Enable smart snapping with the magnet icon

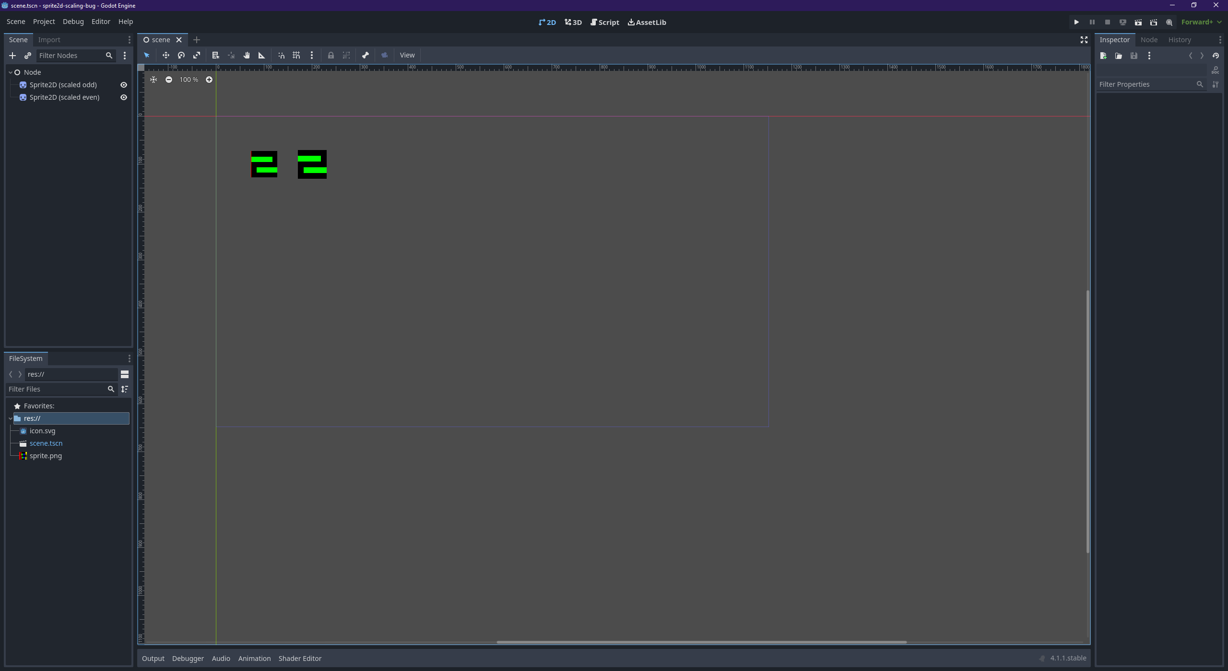tap(281, 55)
